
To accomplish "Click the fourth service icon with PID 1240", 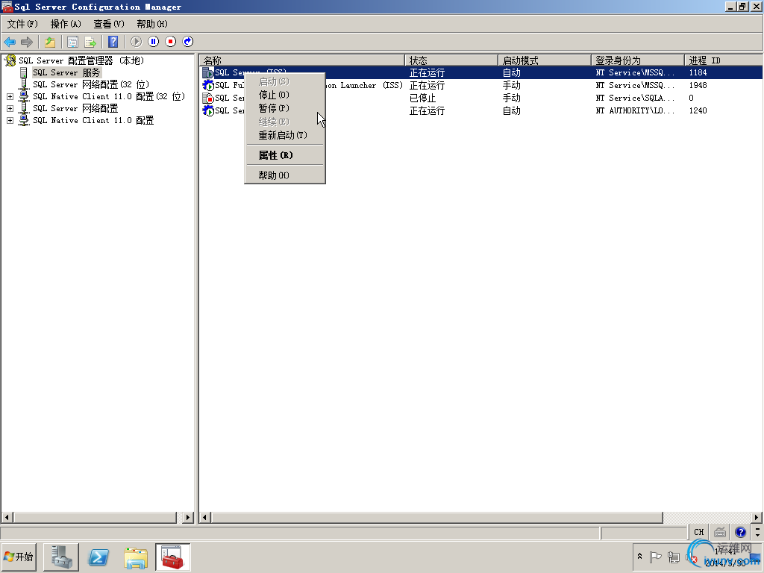I will (208, 110).
